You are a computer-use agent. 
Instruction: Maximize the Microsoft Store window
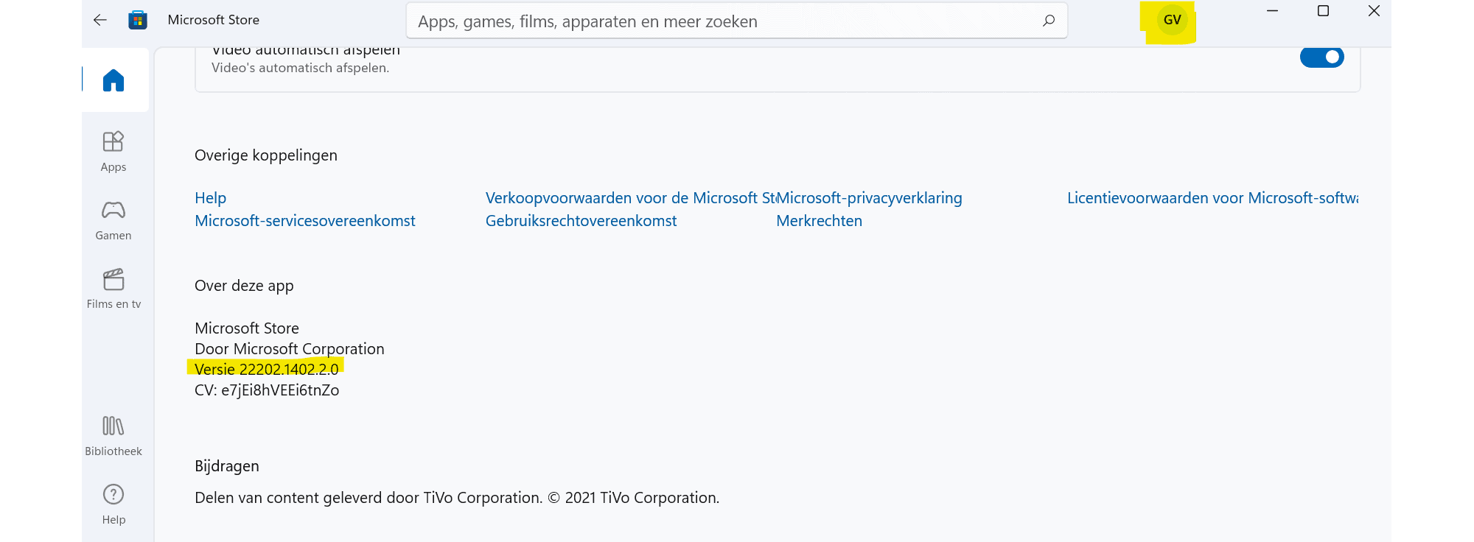pyautogui.click(x=1323, y=11)
